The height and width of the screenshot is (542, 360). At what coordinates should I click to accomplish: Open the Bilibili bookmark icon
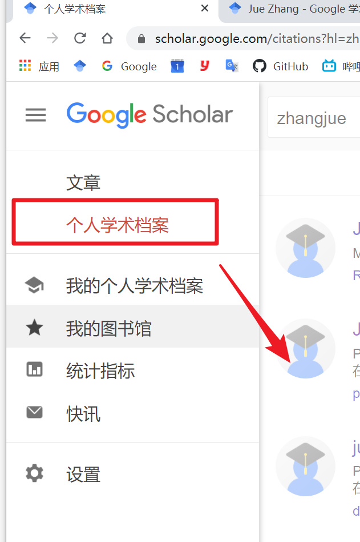click(329, 66)
